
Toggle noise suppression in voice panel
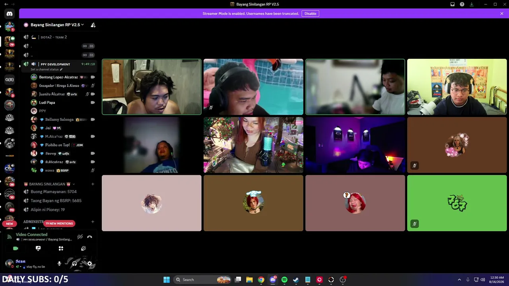pos(80,237)
